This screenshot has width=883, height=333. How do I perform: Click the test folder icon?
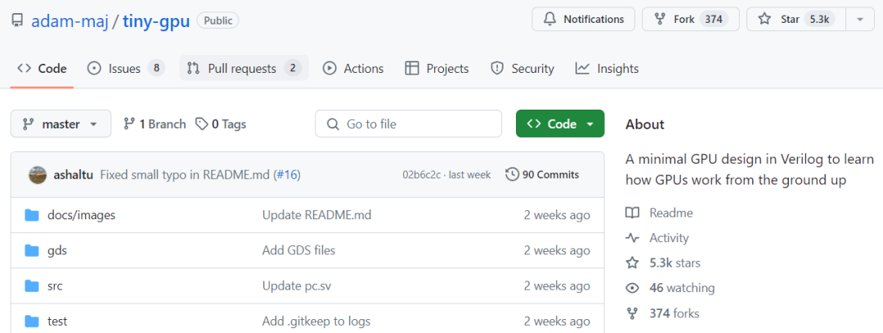[x=32, y=321]
